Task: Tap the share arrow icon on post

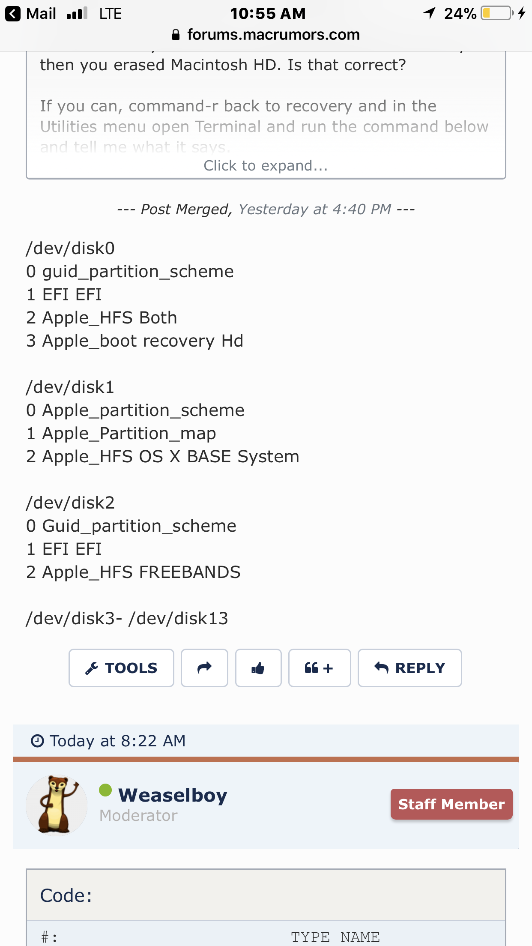Action: click(x=204, y=668)
